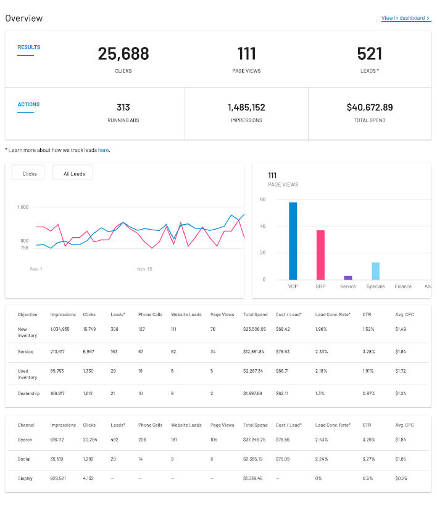Select the RESULTS tab

(x=28, y=47)
